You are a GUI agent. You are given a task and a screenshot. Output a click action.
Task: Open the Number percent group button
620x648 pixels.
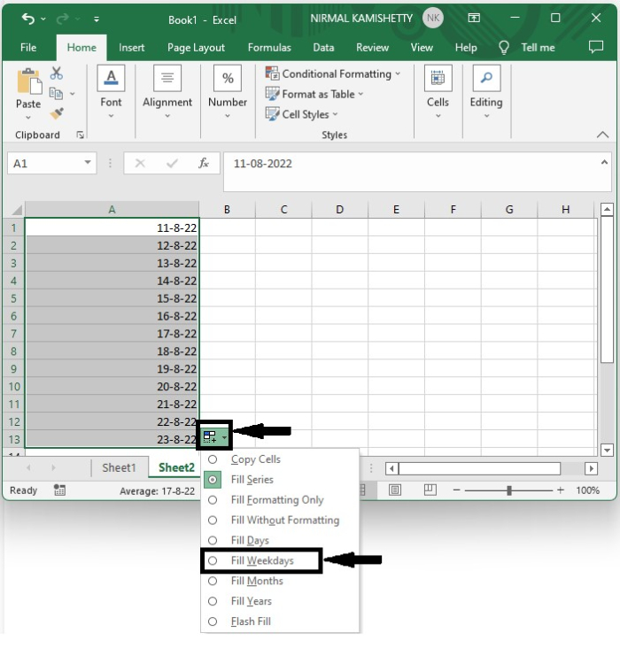pyautogui.click(x=228, y=92)
